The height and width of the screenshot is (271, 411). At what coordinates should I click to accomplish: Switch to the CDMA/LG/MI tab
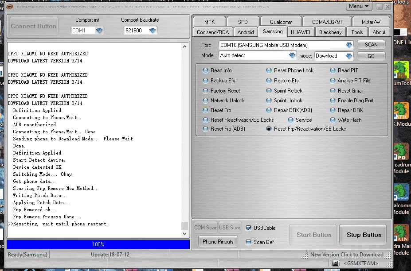coord(327,22)
